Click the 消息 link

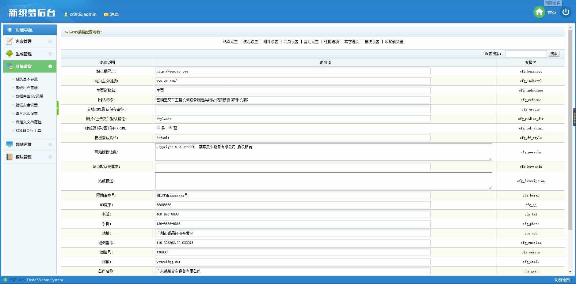tap(114, 14)
